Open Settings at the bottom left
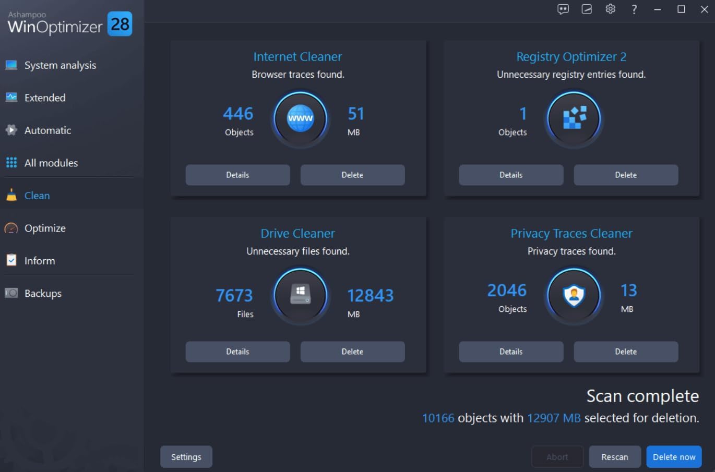715x472 pixels. (186, 456)
